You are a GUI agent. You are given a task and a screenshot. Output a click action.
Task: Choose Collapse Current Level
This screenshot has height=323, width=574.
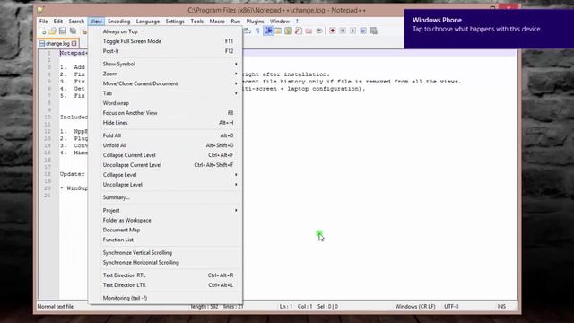[165, 155]
